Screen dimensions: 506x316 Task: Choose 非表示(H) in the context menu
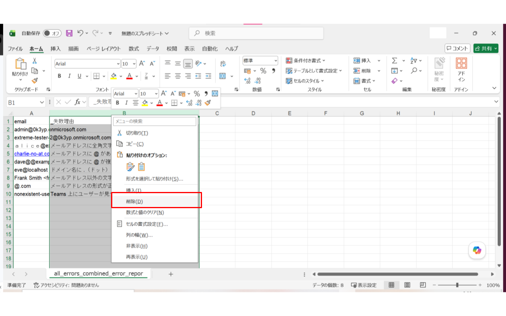155,246
